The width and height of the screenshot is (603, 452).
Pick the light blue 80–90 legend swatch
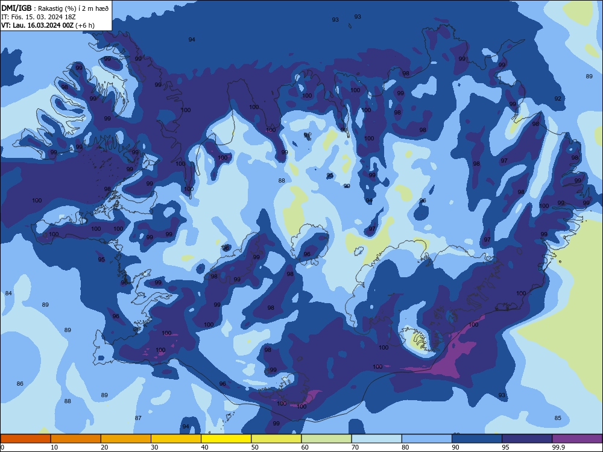tap(427, 439)
